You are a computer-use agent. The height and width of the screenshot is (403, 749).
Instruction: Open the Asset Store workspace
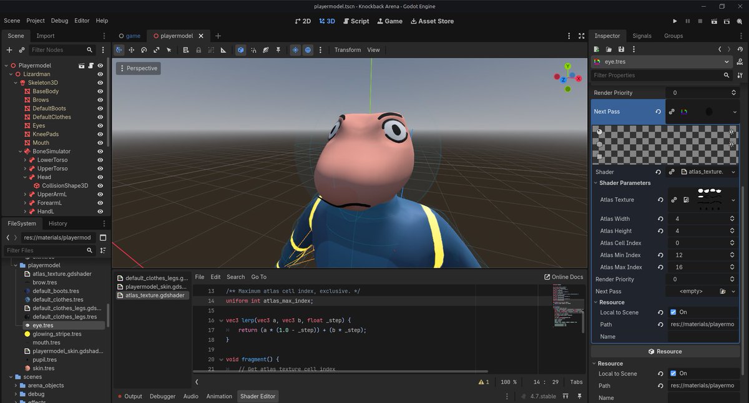[x=432, y=21]
